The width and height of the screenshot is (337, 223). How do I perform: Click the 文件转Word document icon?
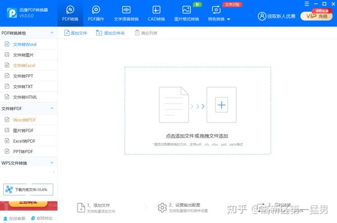pos(7,44)
